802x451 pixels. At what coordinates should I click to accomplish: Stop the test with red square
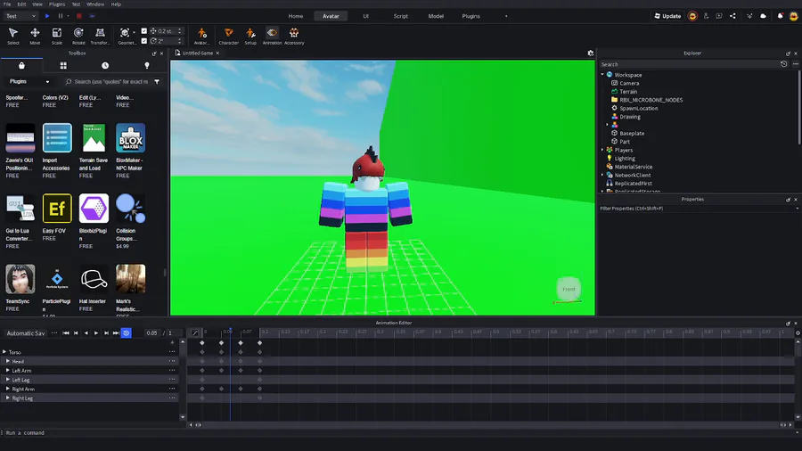point(78,16)
